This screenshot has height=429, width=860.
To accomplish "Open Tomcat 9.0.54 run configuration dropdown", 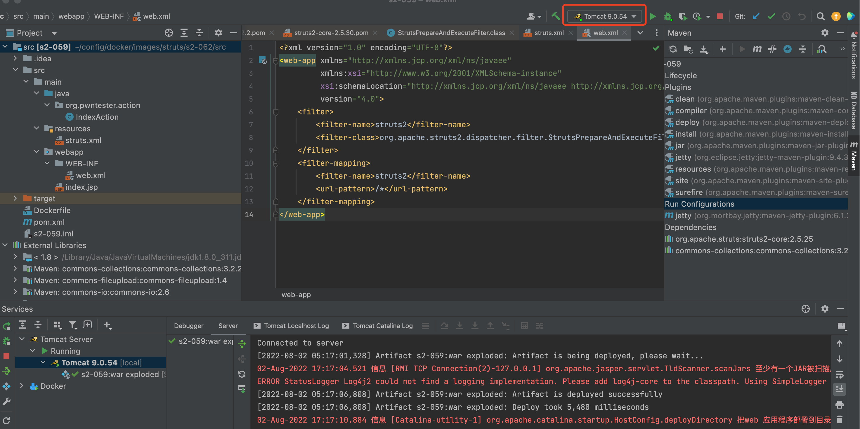I will tap(605, 16).
